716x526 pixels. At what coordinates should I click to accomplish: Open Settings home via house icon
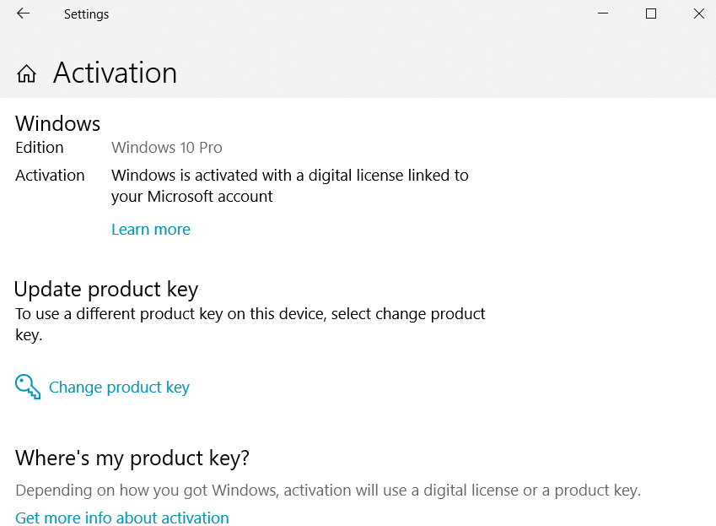(x=26, y=73)
